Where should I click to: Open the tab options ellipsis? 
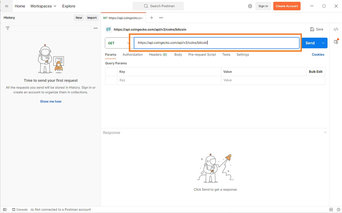(161, 18)
